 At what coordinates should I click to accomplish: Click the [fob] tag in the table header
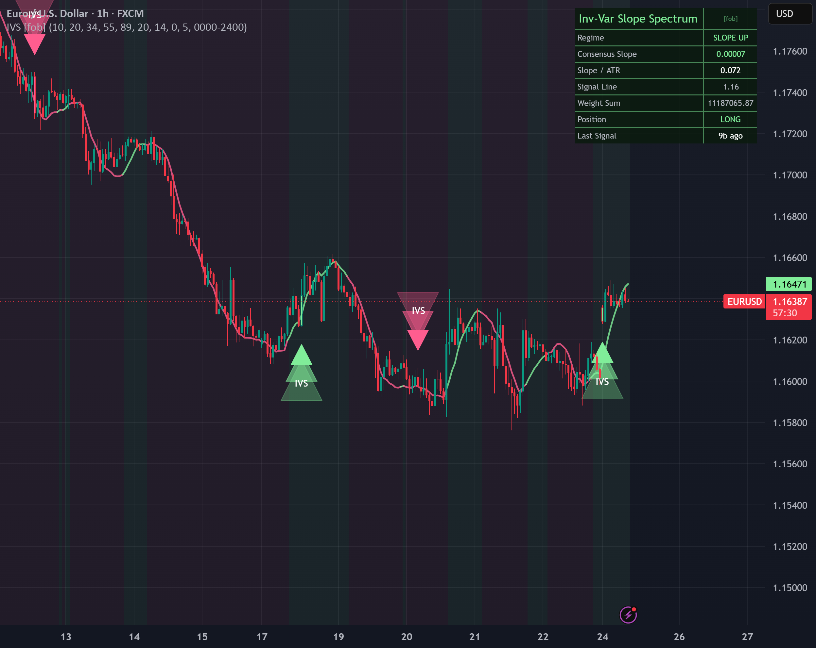pyautogui.click(x=730, y=19)
